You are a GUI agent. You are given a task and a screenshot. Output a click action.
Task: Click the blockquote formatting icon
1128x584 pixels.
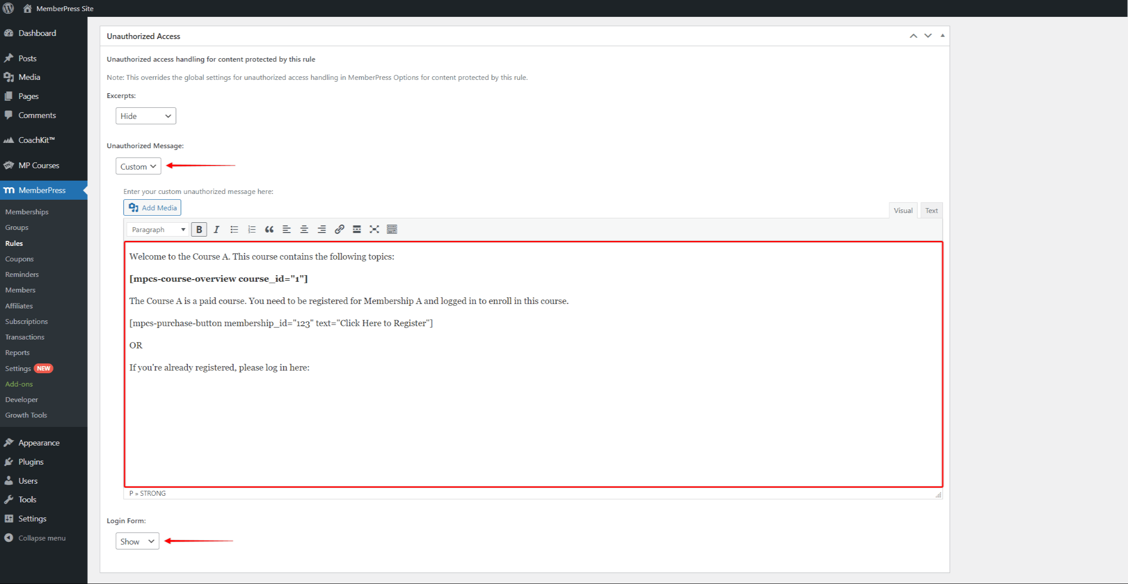(x=269, y=229)
